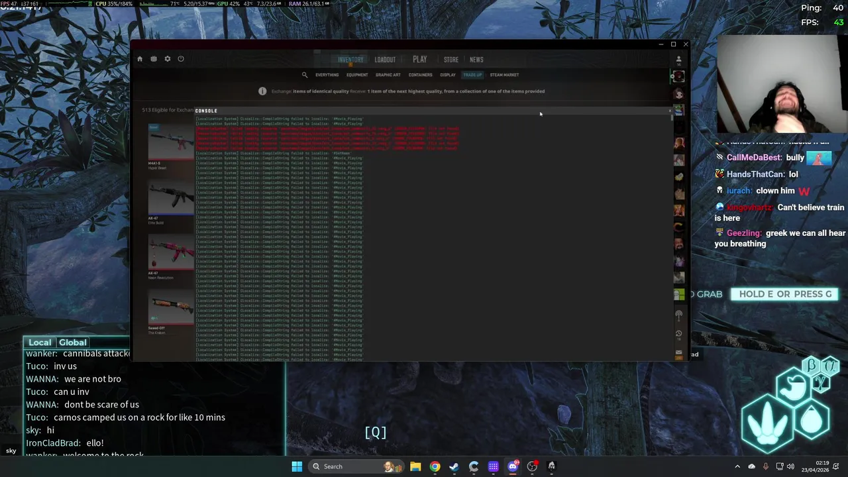Open the recorder app with red dot on taskbar
Viewport: 848px width, 477px height.
[x=532, y=466]
